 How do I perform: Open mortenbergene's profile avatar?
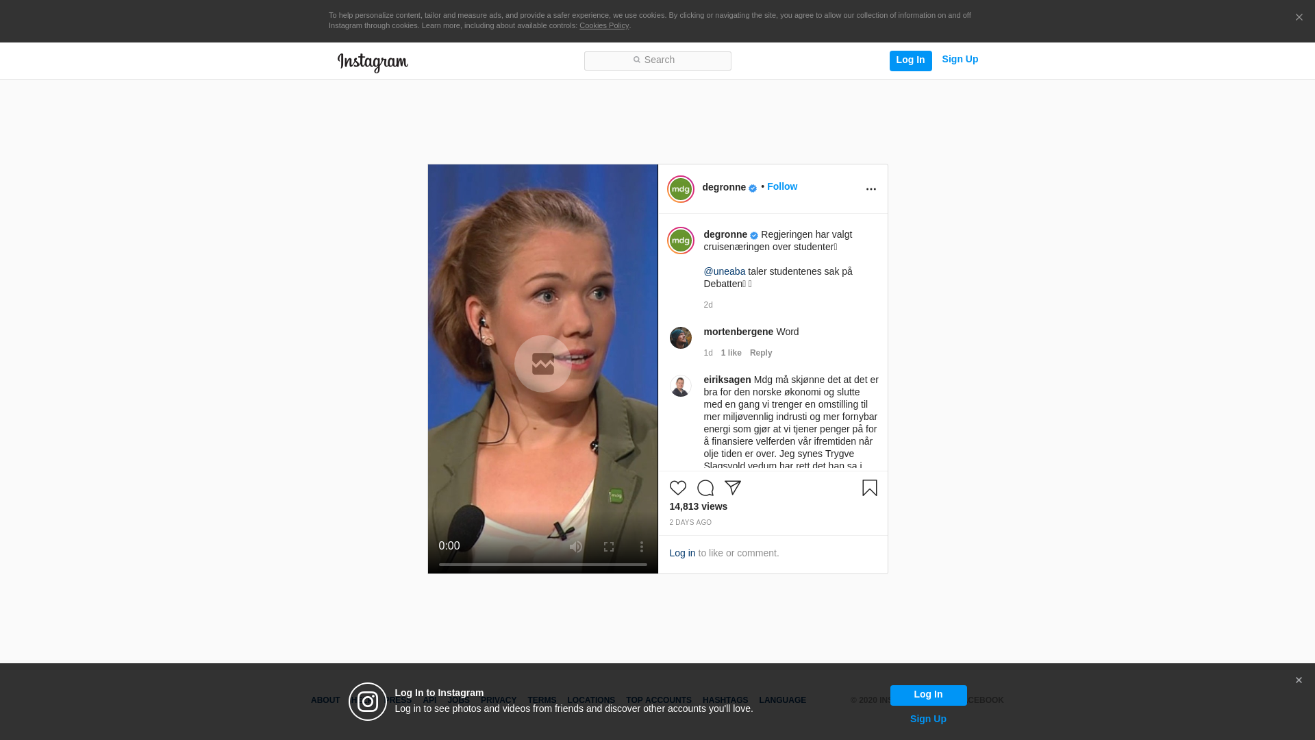pyautogui.click(x=681, y=338)
